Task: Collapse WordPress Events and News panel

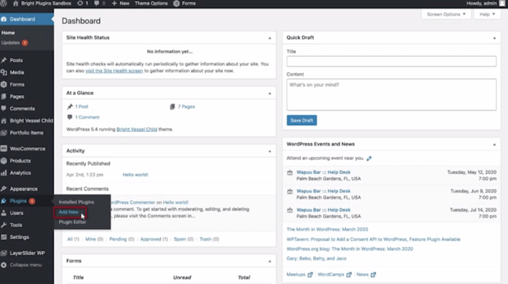Action: 495,145
